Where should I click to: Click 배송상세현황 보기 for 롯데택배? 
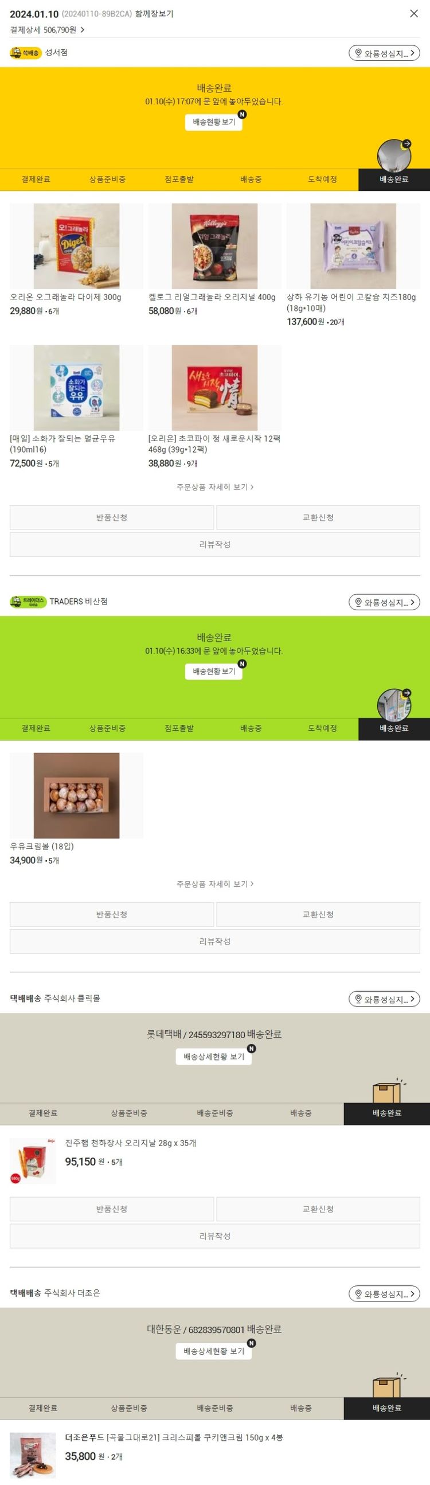(214, 1057)
